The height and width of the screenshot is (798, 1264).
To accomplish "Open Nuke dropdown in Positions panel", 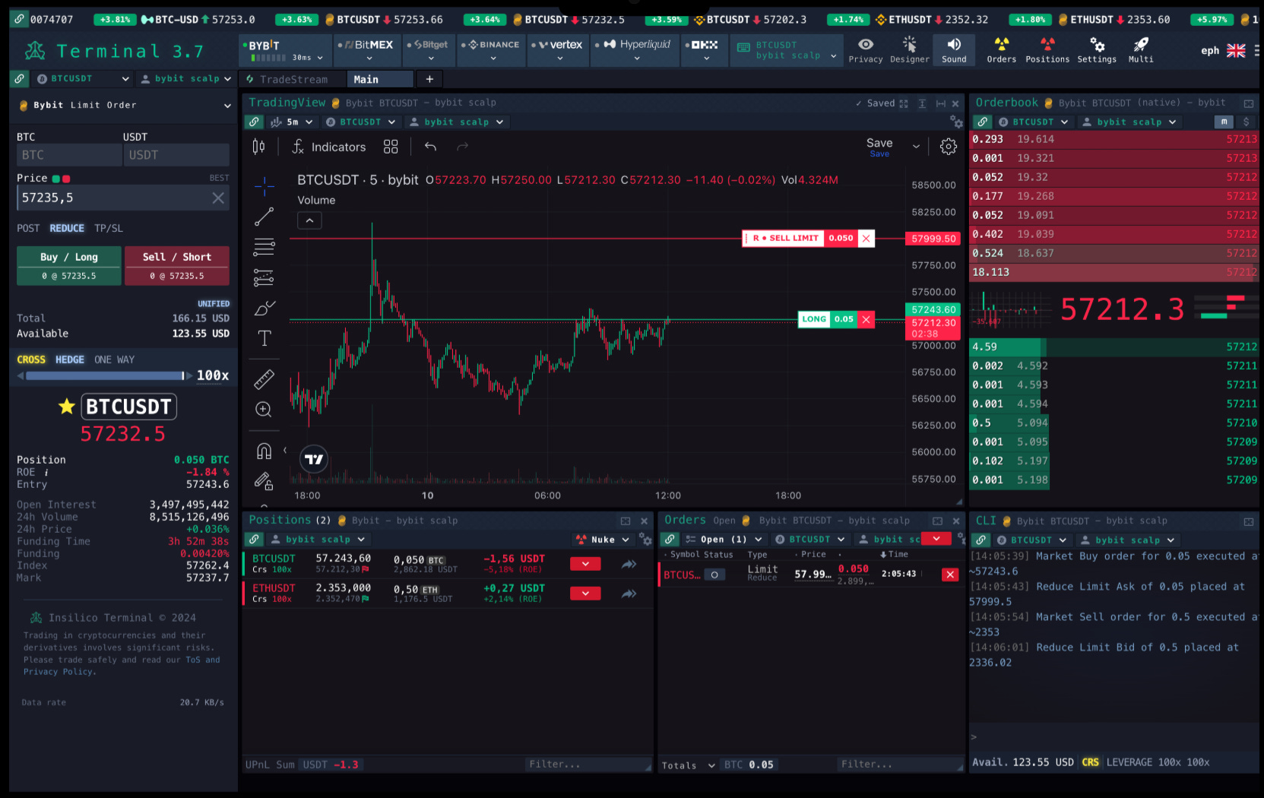I will [x=603, y=540].
